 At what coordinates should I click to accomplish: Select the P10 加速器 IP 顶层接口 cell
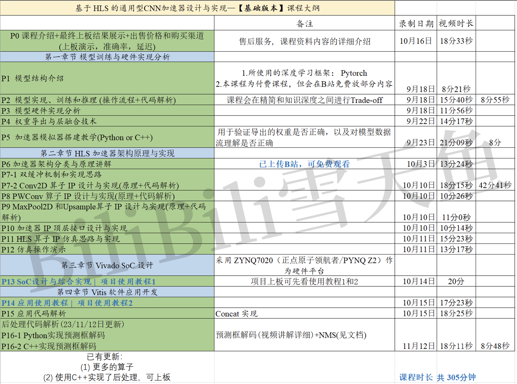pyautogui.click(x=107, y=228)
